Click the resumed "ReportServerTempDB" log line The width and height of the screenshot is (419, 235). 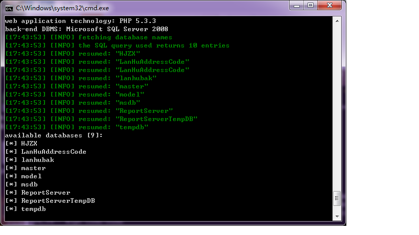[x=101, y=119]
